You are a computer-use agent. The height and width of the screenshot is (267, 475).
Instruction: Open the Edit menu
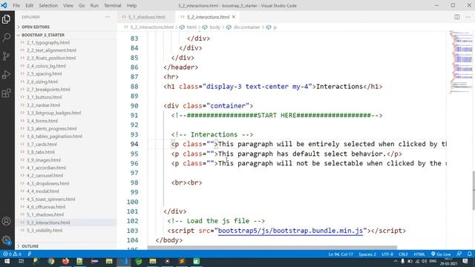(30, 5)
